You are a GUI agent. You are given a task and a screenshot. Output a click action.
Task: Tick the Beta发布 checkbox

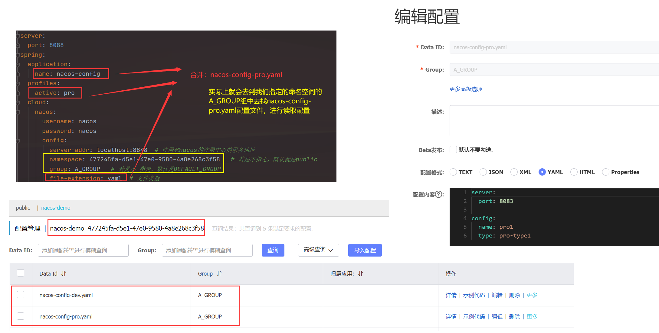click(453, 150)
